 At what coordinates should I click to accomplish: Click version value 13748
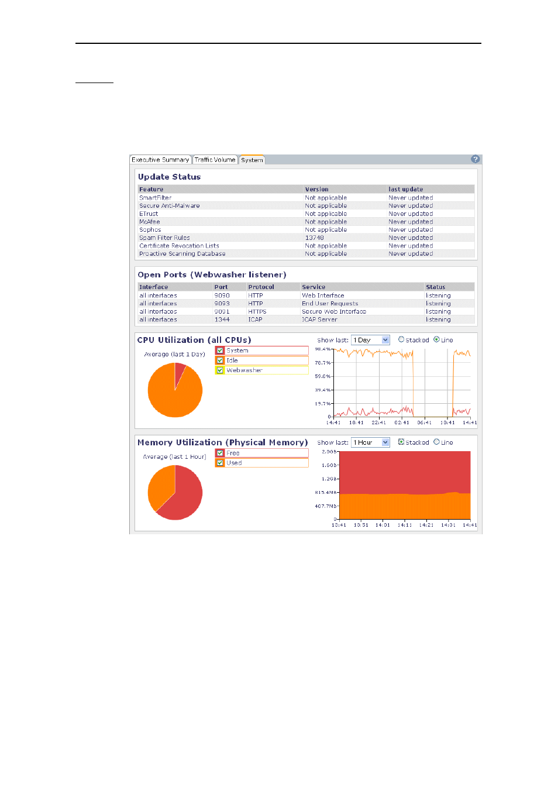pos(315,238)
